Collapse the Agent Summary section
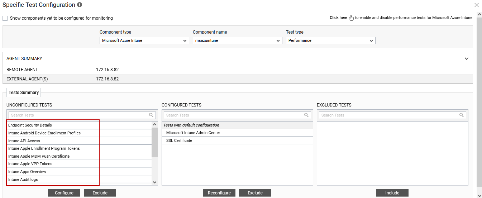482x198 pixels. (x=467, y=59)
